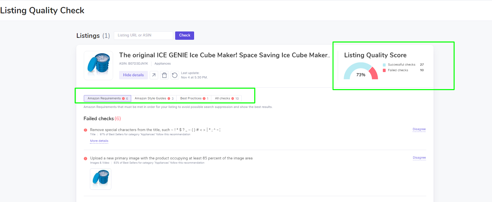The image size is (492, 202).
Task: Disagree with the primary image check
Action: click(x=419, y=157)
